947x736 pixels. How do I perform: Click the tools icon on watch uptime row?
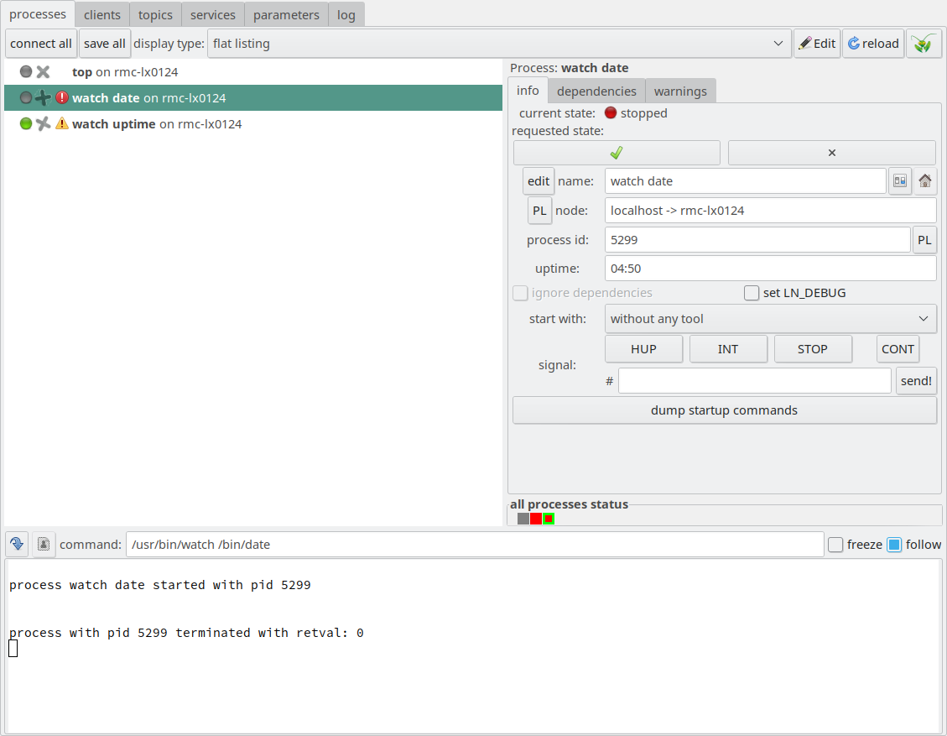(43, 124)
